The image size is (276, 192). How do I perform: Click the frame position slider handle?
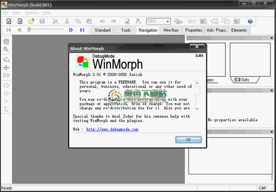pyautogui.click(x=29, y=30)
